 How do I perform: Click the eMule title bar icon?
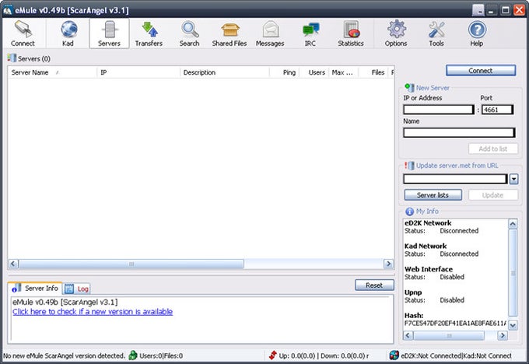pos(8,10)
